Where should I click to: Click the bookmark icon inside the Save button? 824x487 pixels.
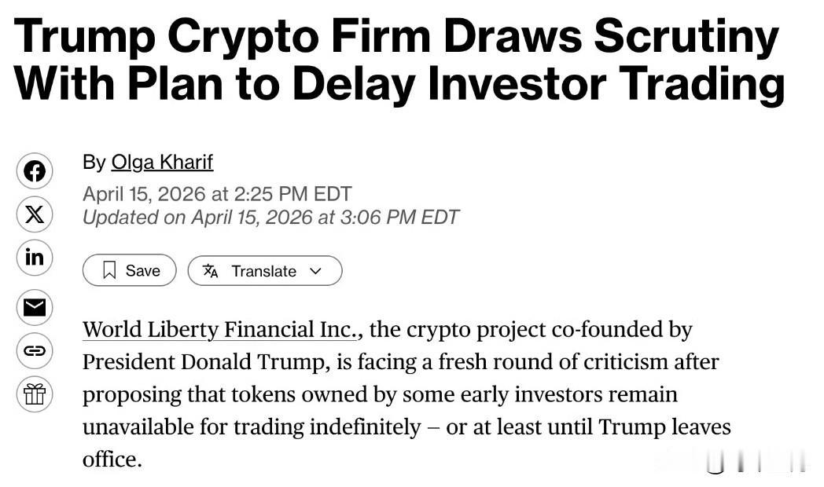coord(110,270)
